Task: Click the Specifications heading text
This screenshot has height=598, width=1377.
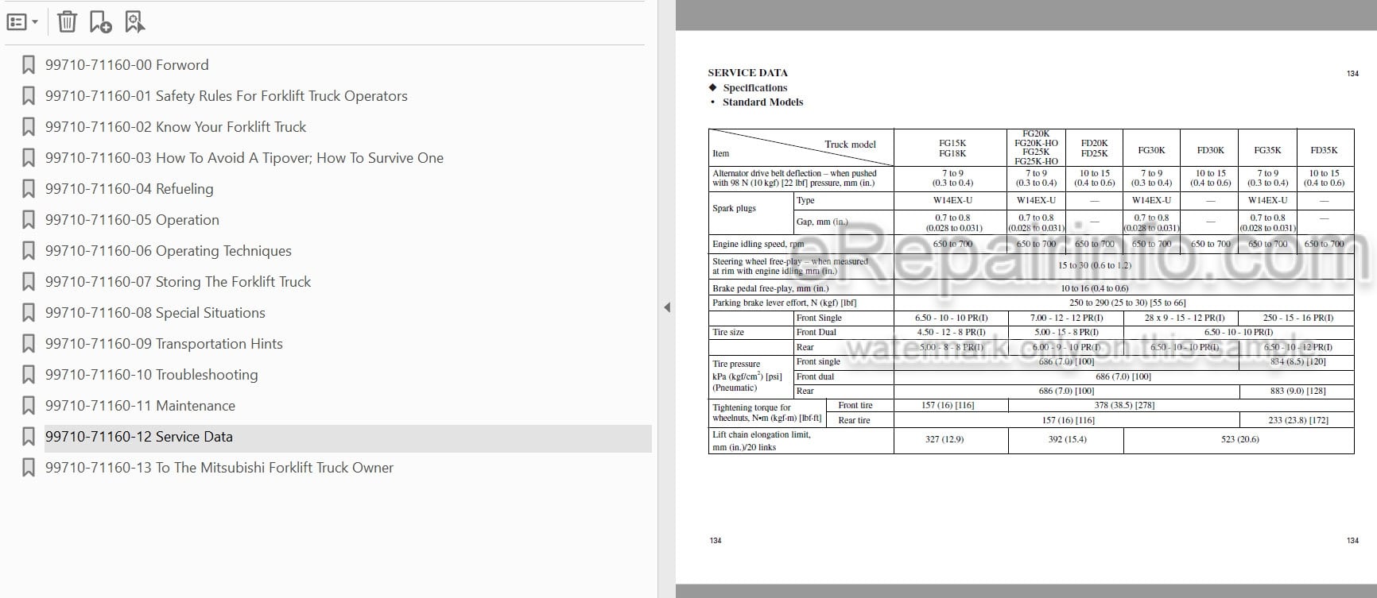Action: 754,88
